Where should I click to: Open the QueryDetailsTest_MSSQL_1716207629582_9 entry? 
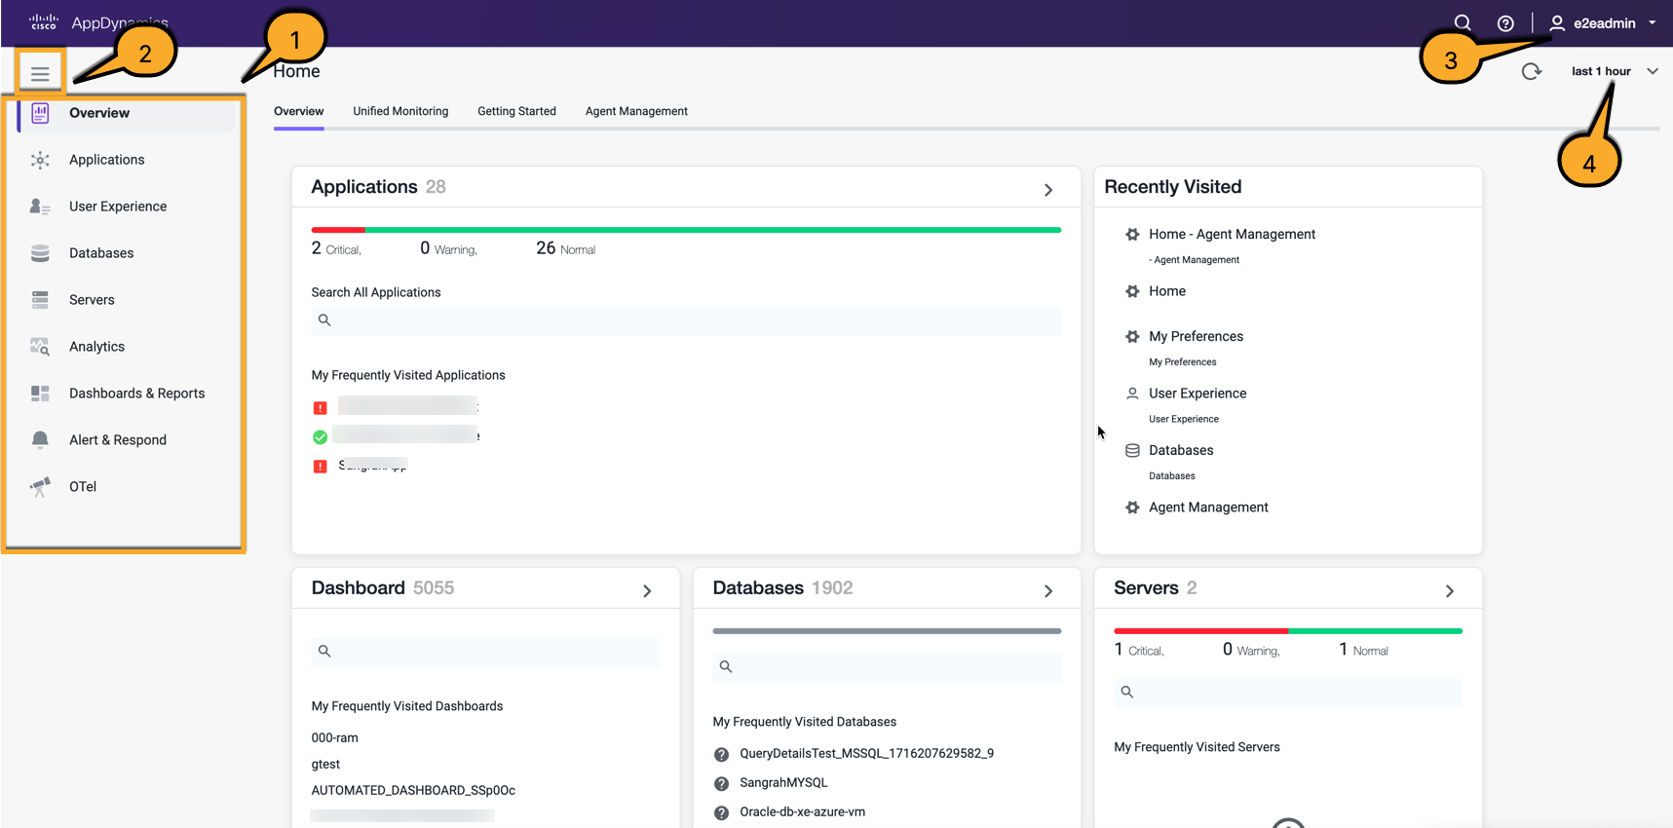[x=866, y=754]
